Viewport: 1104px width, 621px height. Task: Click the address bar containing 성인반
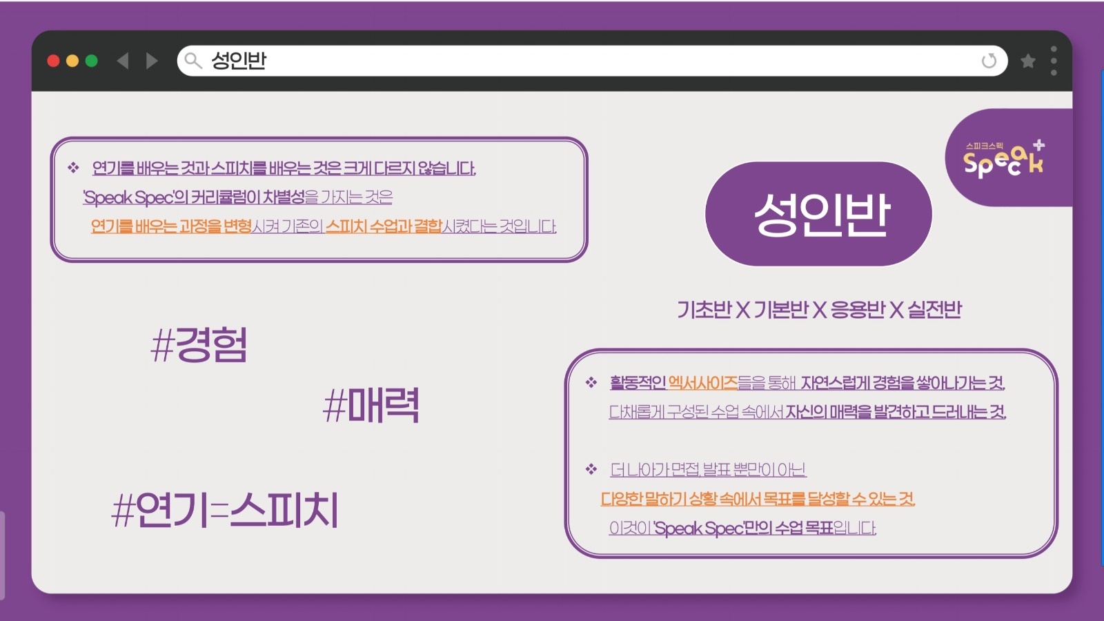(x=592, y=61)
